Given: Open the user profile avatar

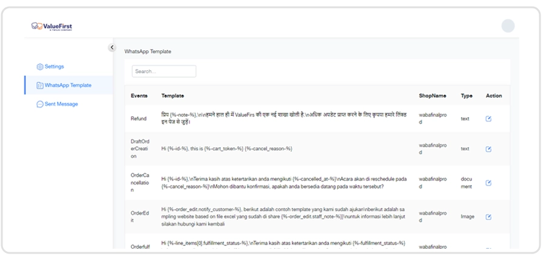Looking at the screenshot, I should click(508, 26).
